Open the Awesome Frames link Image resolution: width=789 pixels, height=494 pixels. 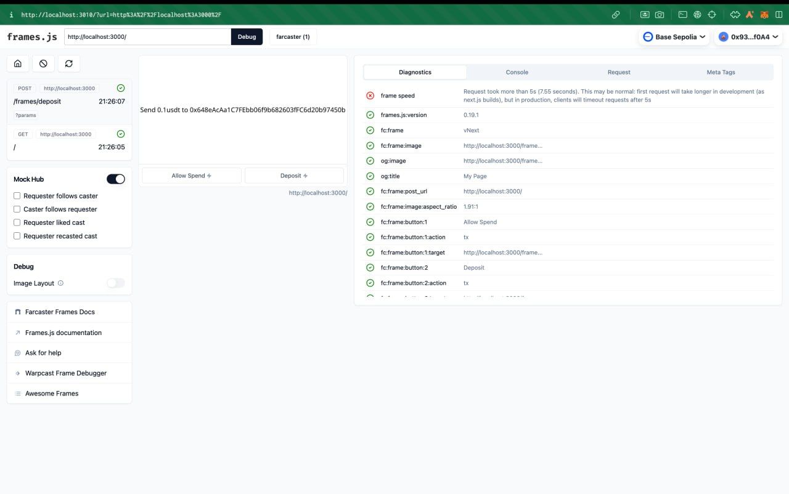[x=69, y=394]
